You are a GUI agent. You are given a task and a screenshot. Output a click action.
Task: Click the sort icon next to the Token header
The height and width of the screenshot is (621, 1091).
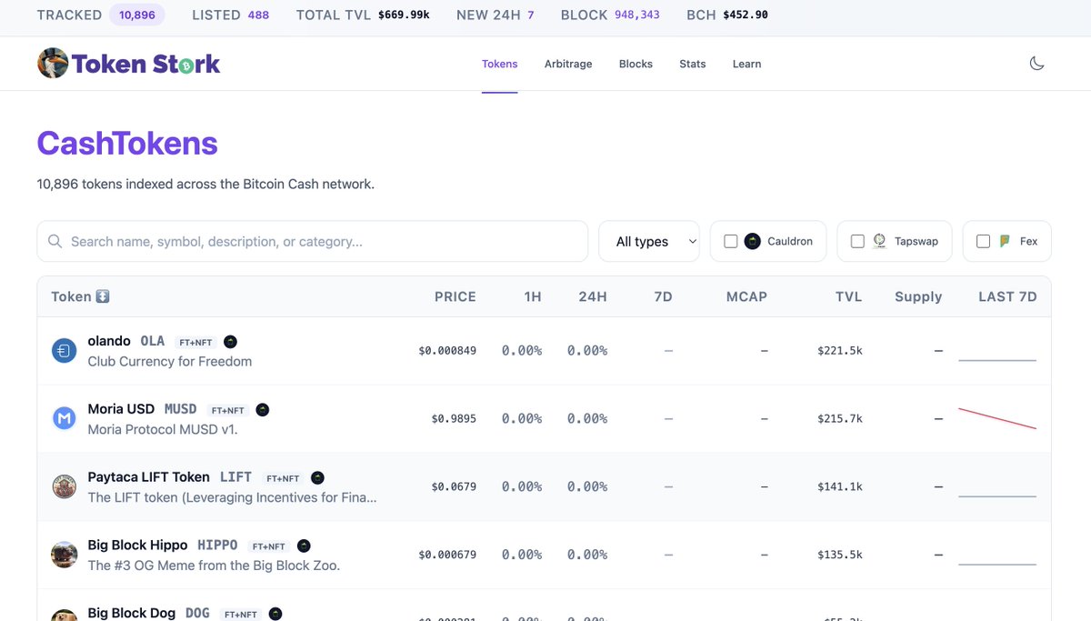tap(103, 296)
